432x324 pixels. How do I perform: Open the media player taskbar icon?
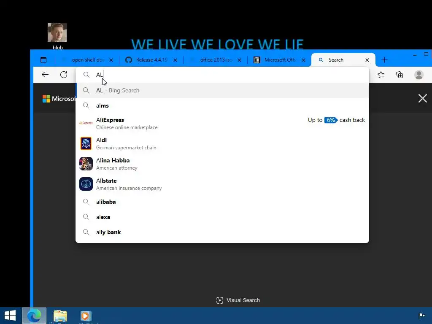86,316
